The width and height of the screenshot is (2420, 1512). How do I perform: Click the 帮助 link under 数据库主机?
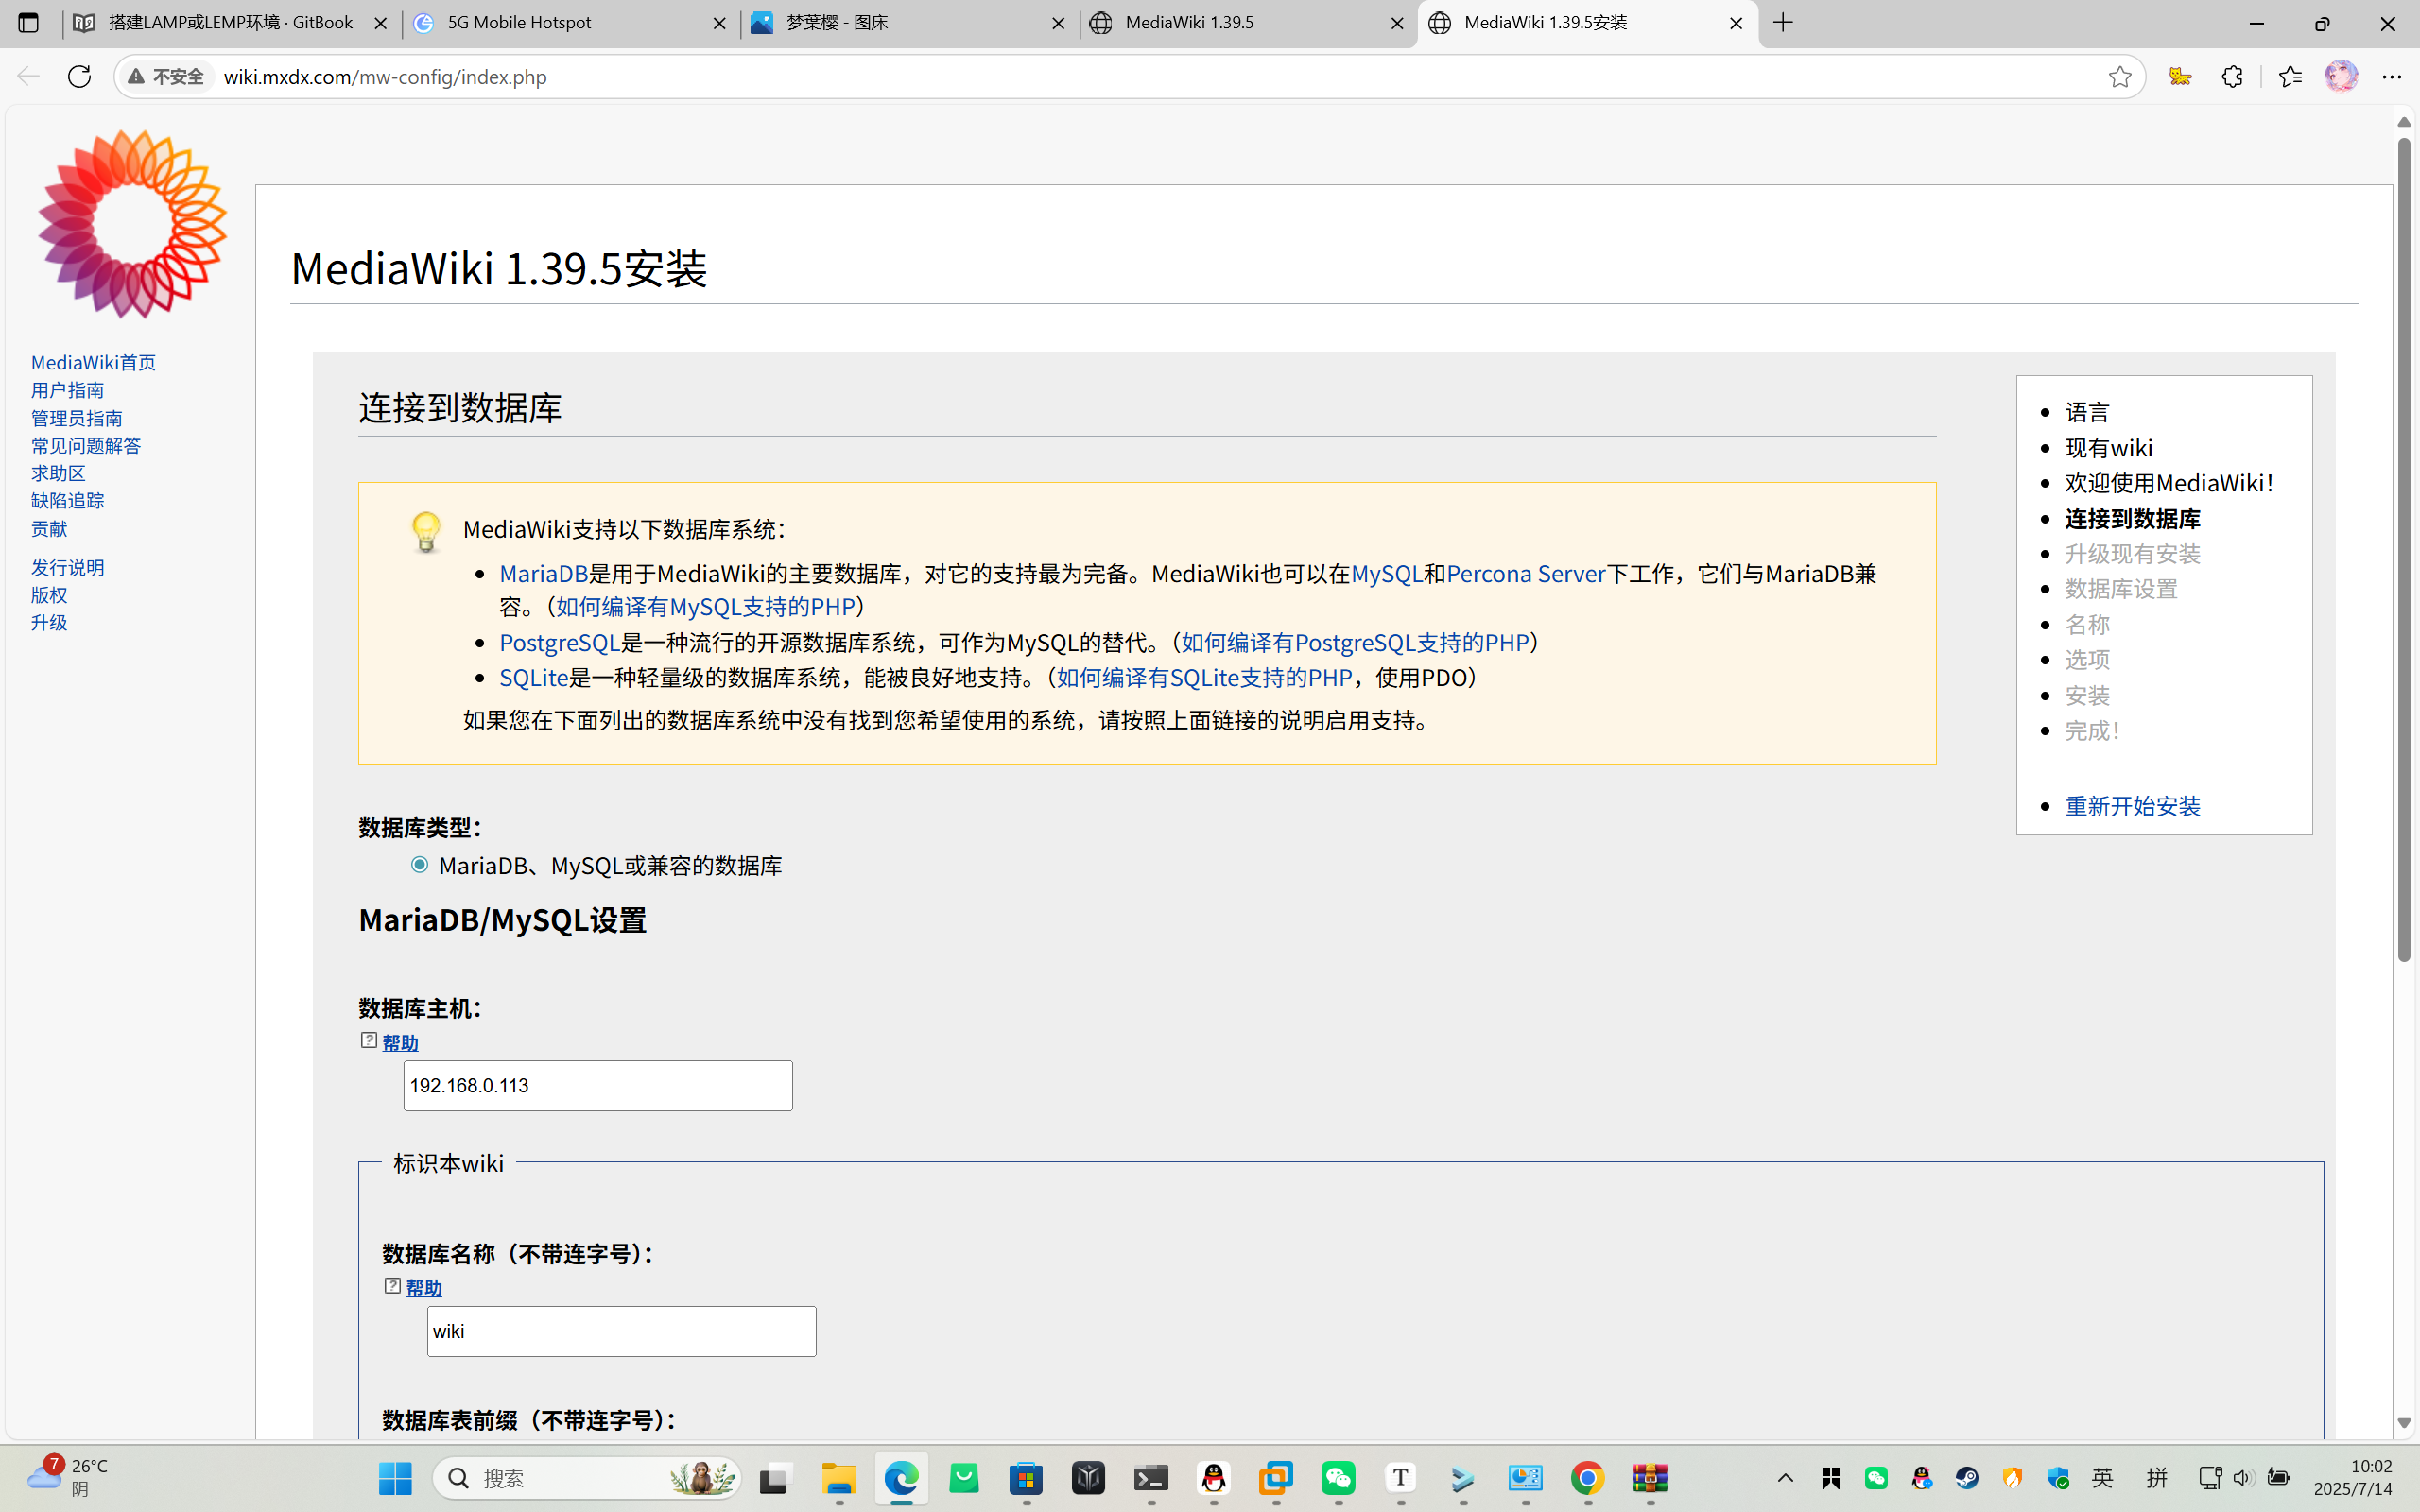[400, 1043]
